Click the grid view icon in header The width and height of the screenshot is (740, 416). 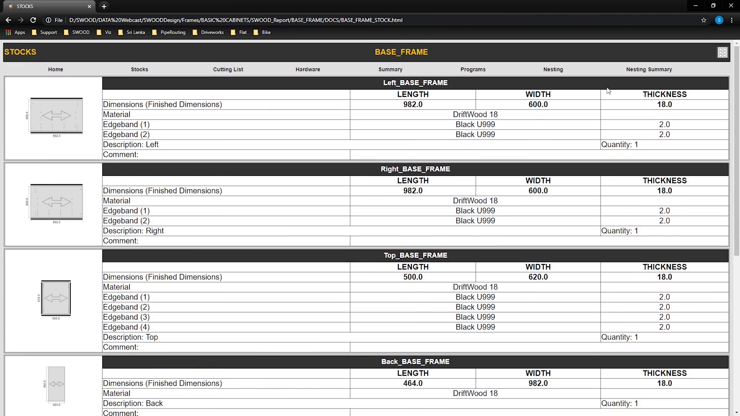722,52
